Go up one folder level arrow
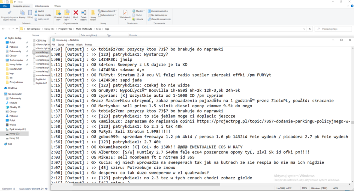The width and height of the screenshot is (354, 191). [x=17, y=29]
